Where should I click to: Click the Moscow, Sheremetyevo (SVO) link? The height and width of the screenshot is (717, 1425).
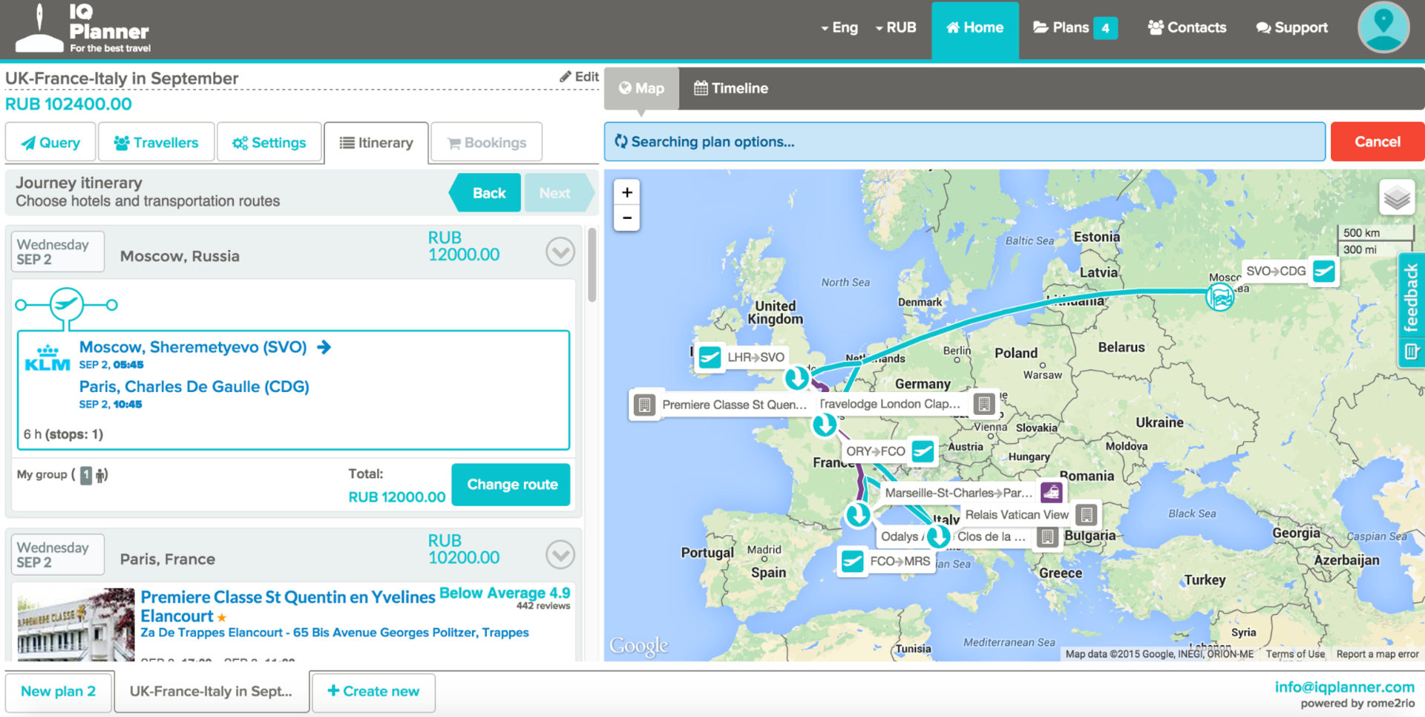[193, 347]
